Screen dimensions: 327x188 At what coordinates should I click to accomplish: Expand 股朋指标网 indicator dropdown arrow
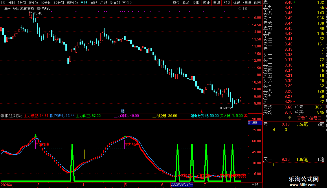click(2, 116)
